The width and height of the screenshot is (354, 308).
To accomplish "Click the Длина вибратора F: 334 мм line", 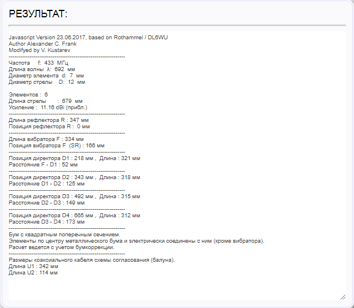I will (x=46, y=139).
